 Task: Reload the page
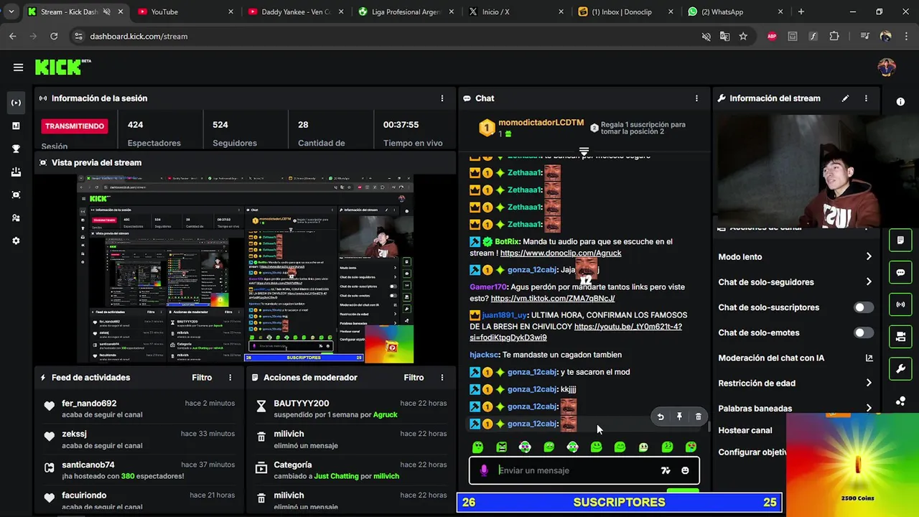click(54, 36)
